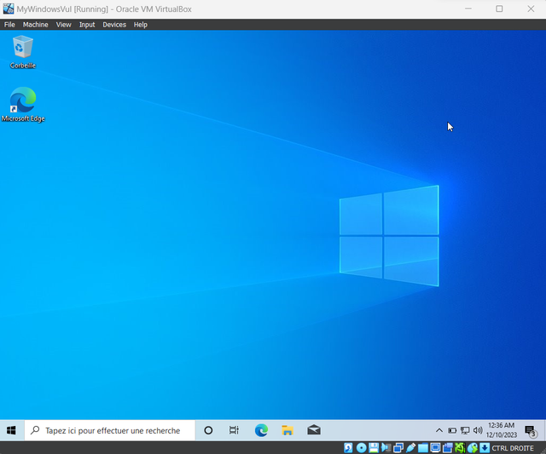Viewport: 546px width, 454px height.
Task: Open Task View on the taskbar
Action: (234, 430)
